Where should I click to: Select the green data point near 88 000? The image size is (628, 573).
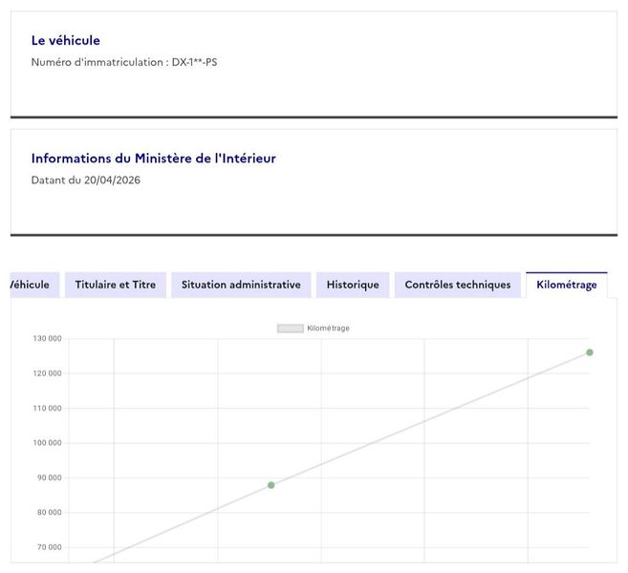tap(271, 485)
